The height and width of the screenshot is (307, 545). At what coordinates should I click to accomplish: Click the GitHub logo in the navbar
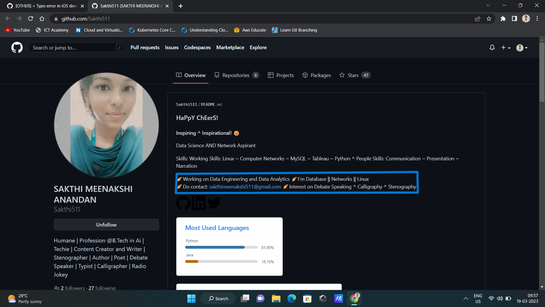[x=17, y=47]
